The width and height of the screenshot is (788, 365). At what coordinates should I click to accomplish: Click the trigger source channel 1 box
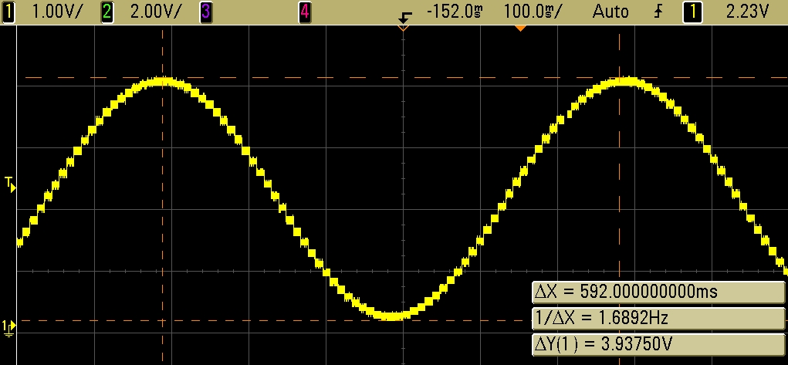692,12
